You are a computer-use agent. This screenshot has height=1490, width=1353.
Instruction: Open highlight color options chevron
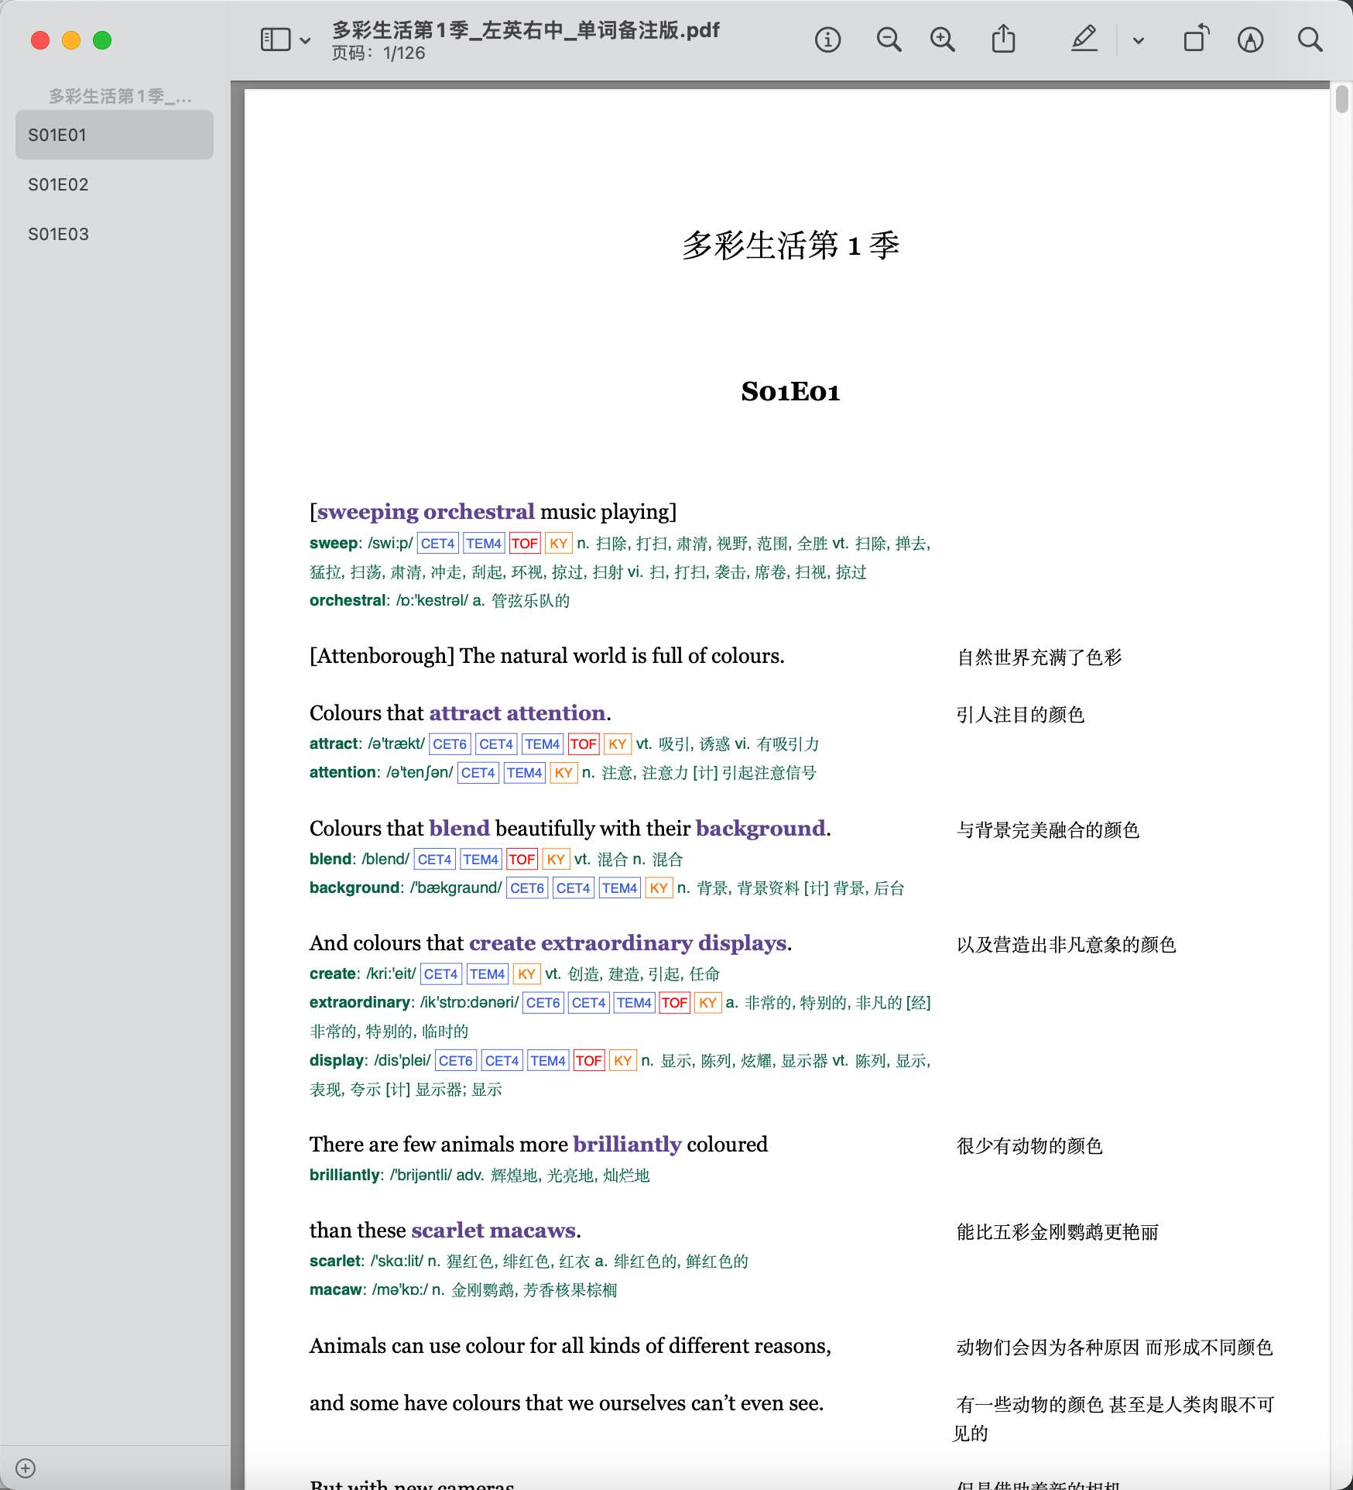tap(1139, 40)
